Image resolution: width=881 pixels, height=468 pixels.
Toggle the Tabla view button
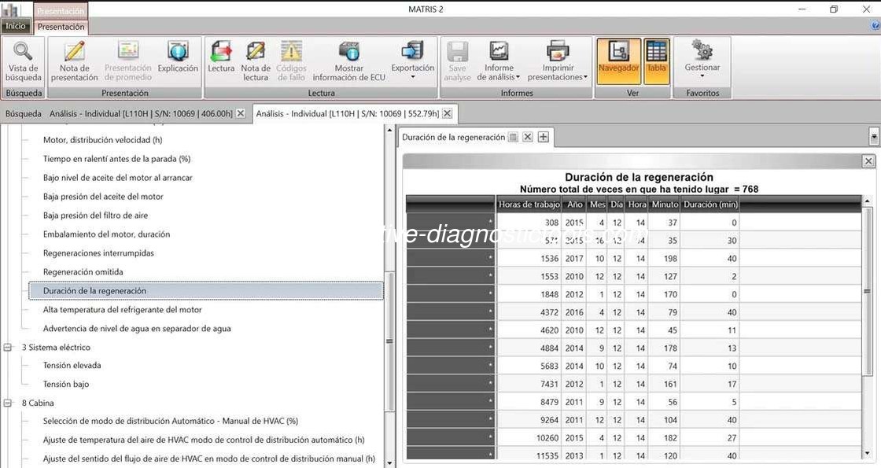656,59
